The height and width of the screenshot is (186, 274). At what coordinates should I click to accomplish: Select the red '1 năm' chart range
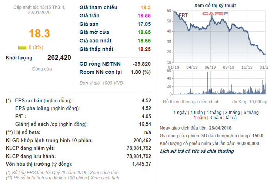click(x=200, y=118)
